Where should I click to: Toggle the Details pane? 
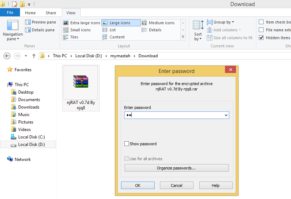click(x=40, y=30)
